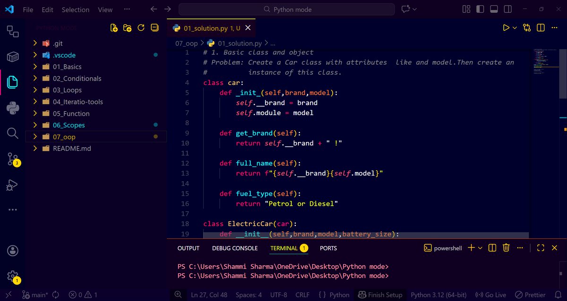This screenshot has height=301, width=567.
Task: Toggle the bottom panel visibility
Action: [493, 8]
